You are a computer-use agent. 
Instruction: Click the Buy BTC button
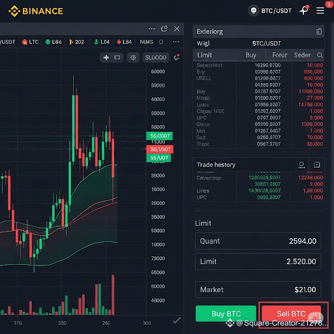point(226,314)
